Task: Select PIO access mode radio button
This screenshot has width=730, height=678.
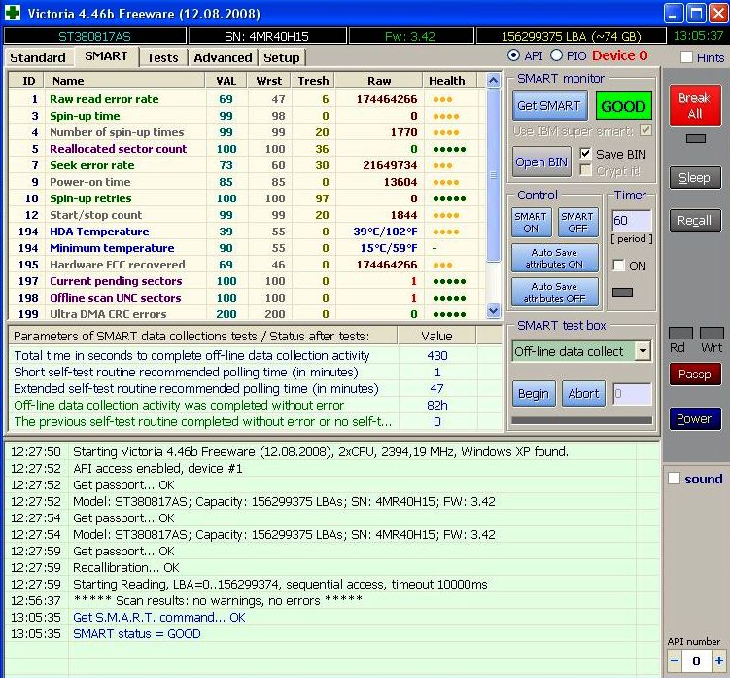Action: coord(556,55)
